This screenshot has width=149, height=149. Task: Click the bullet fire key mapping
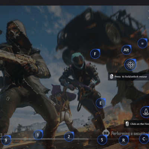click(x=145, y=112)
